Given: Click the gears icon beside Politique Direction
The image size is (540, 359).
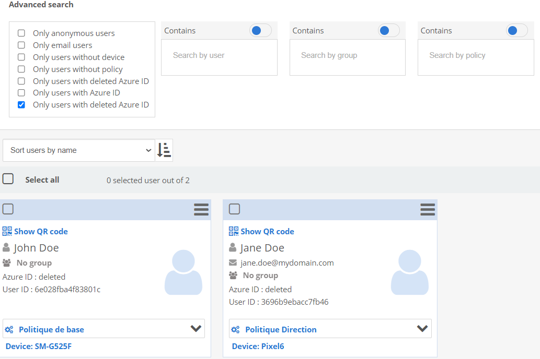Looking at the screenshot, I should [236, 330].
